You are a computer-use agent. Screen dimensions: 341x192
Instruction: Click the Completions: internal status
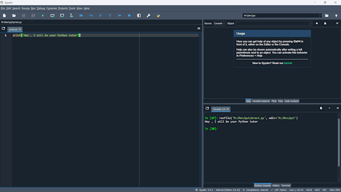pos(255,190)
